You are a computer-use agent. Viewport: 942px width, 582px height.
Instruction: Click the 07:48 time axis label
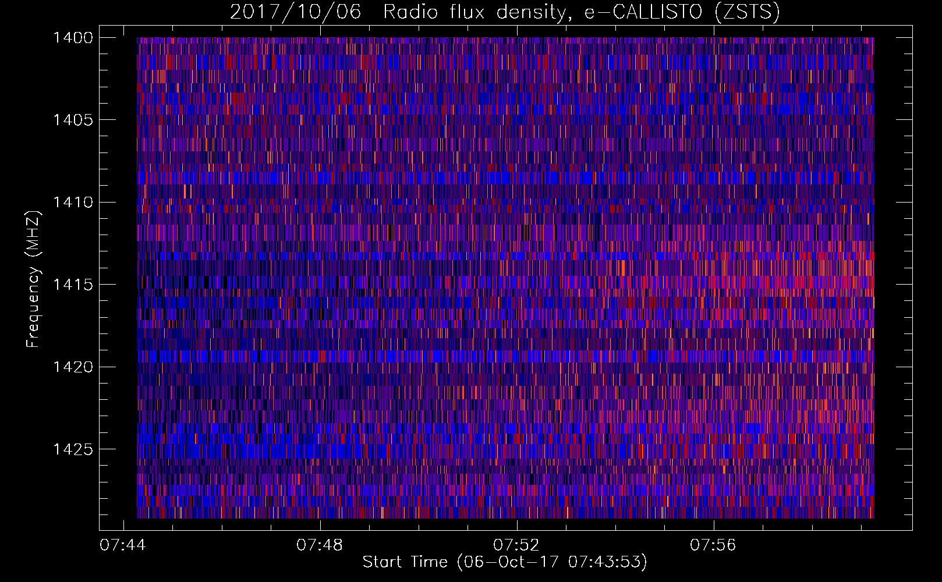click(320, 545)
